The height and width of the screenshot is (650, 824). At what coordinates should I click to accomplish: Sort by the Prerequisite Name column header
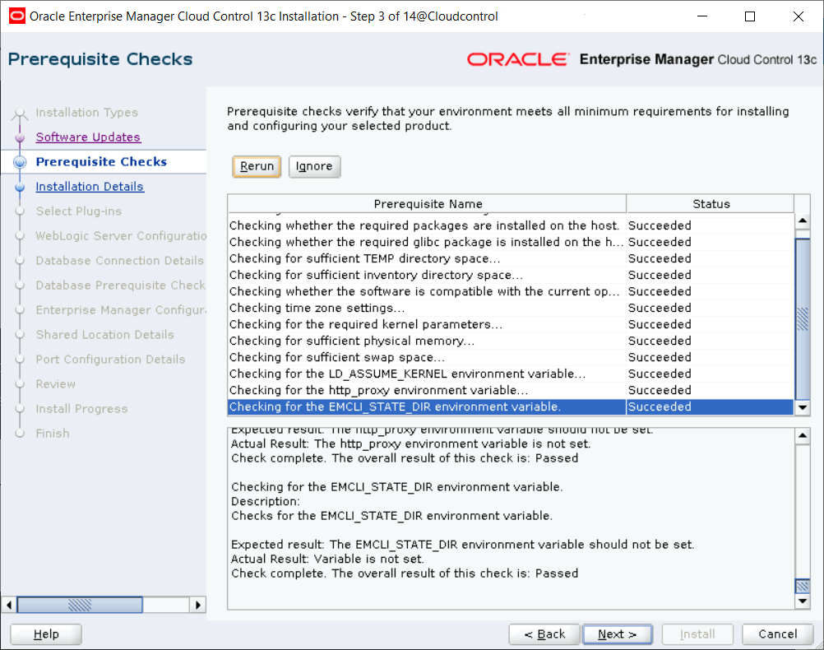pyautogui.click(x=428, y=204)
